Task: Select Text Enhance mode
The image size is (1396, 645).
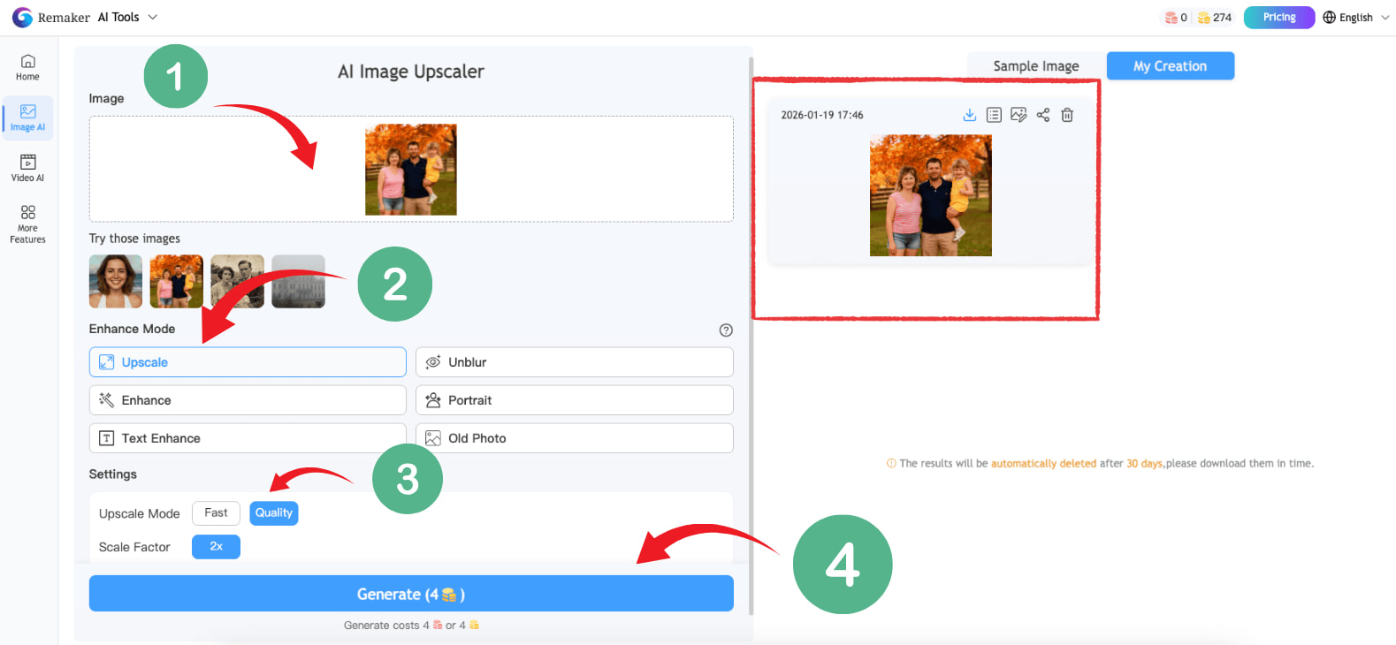Action: click(248, 438)
